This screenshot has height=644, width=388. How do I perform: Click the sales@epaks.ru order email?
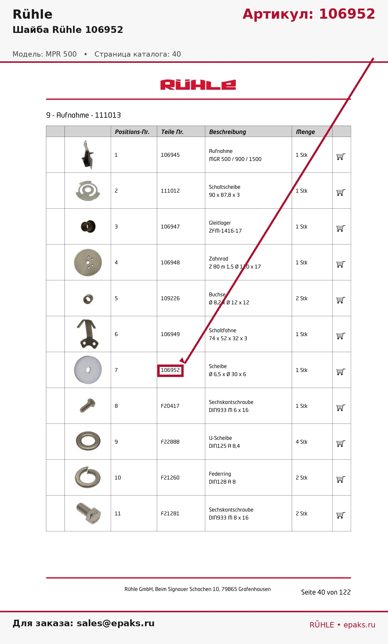pos(116,623)
